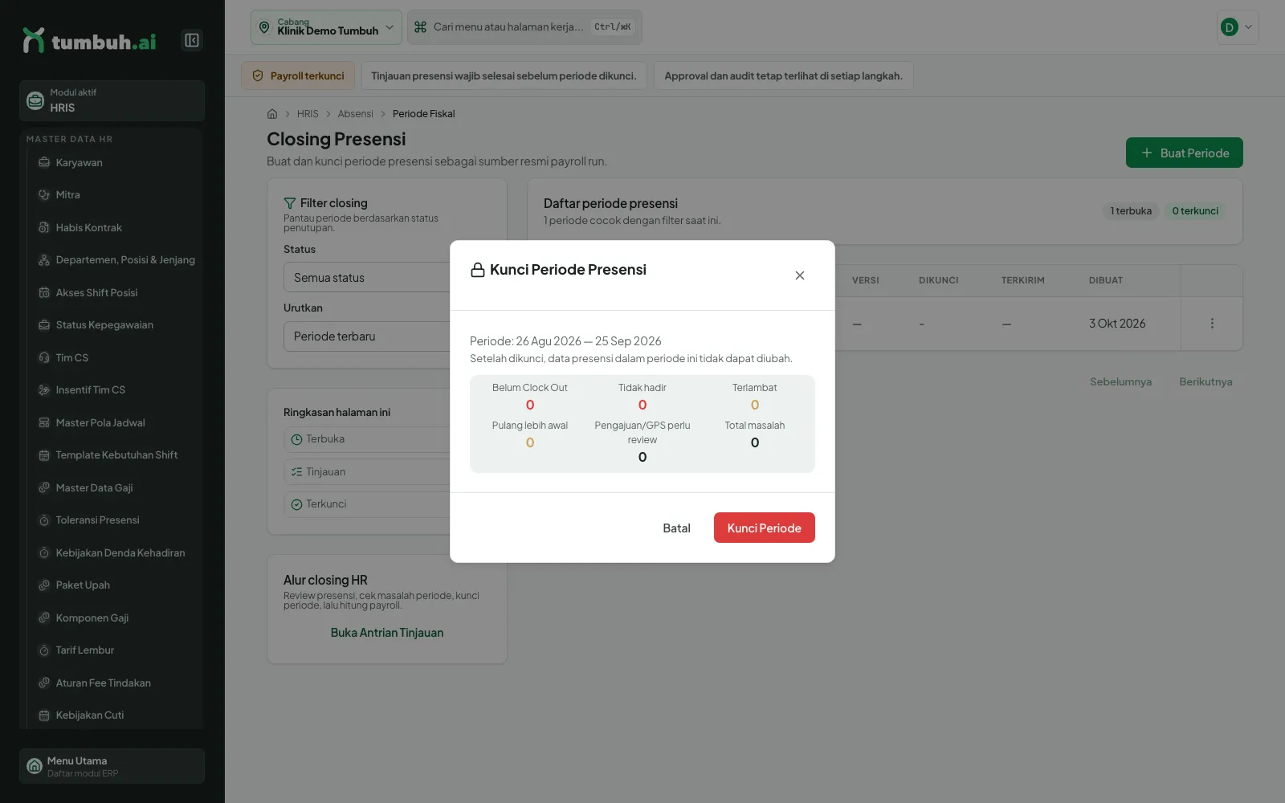Click the Kebijakan Cuti calendar icon
This screenshot has height=803, width=1285.
44,715
